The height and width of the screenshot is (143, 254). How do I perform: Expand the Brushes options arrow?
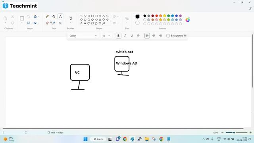[x=71, y=23]
